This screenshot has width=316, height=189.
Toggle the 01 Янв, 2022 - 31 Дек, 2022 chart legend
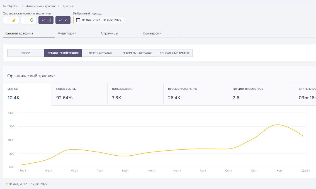tap(27, 184)
